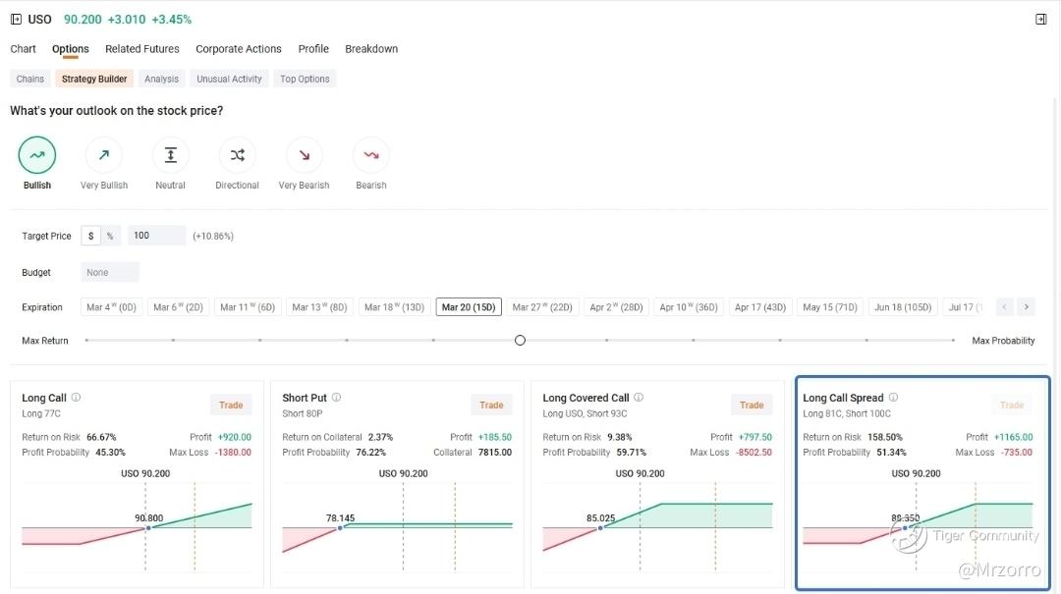Select the Very Bullish outlook icon

(103, 155)
